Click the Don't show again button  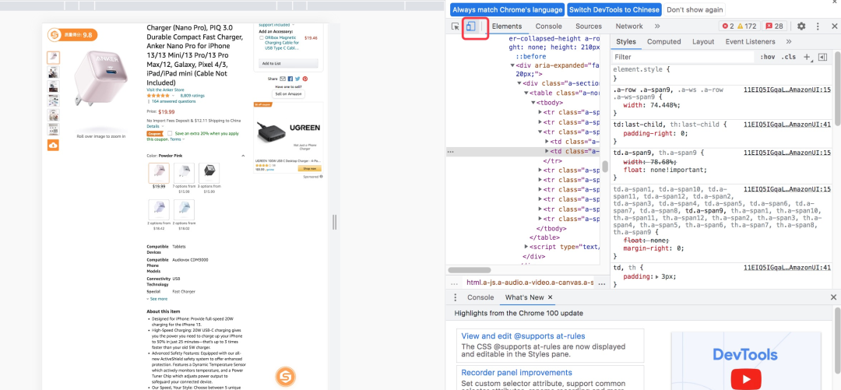tap(695, 9)
